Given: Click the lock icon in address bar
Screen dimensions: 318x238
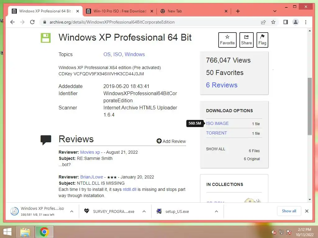Looking at the screenshot, I should (x=45, y=22).
